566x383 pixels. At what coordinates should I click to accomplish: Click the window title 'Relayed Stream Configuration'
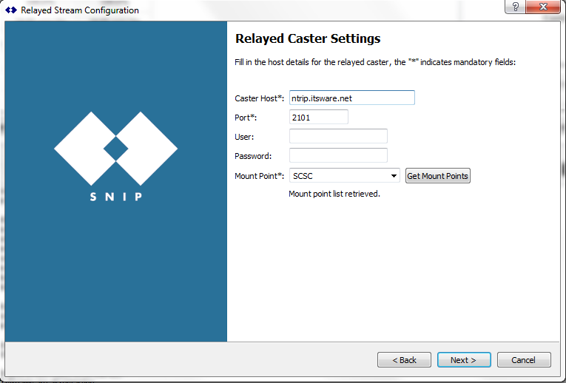(79, 10)
